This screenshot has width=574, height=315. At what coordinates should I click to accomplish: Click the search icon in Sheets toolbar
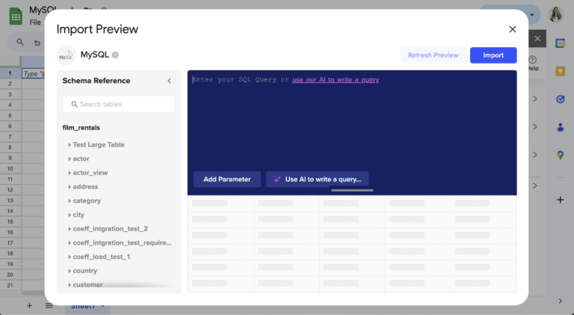tap(20, 42)
